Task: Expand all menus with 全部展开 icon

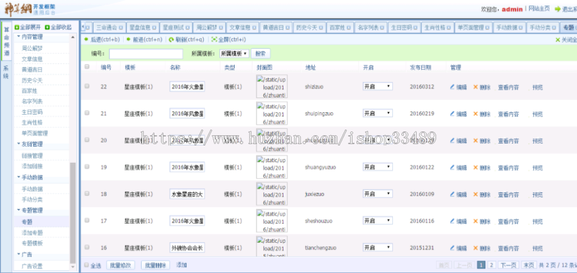Action: coord(17,28)
